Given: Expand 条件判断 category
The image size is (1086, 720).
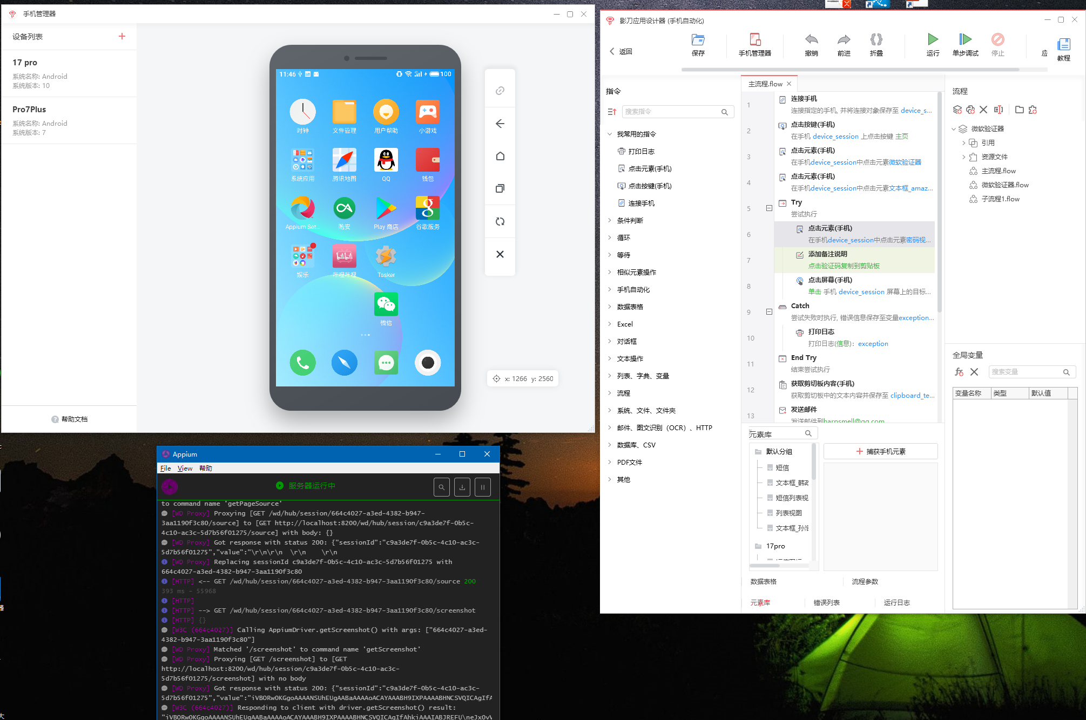Looking at the screenshot, I should coord(610,220).
